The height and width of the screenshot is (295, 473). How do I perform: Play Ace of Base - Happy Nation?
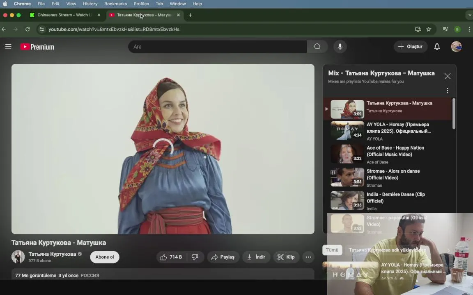coord(388,154)
